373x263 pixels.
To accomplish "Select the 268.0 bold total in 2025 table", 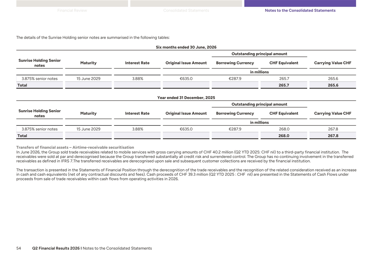I will (284, 136).
